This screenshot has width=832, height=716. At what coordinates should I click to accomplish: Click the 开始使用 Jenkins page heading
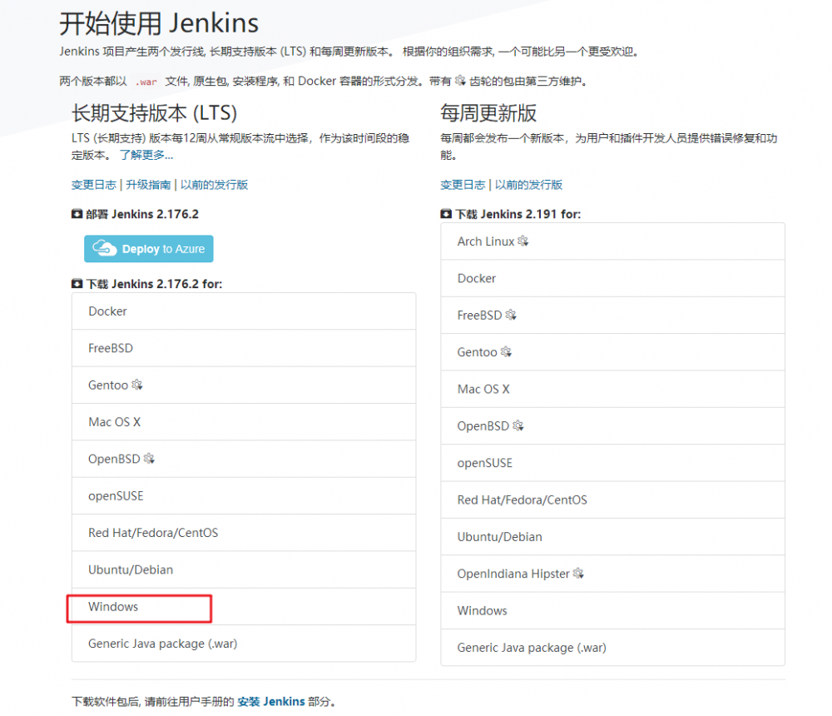[159, 23]
